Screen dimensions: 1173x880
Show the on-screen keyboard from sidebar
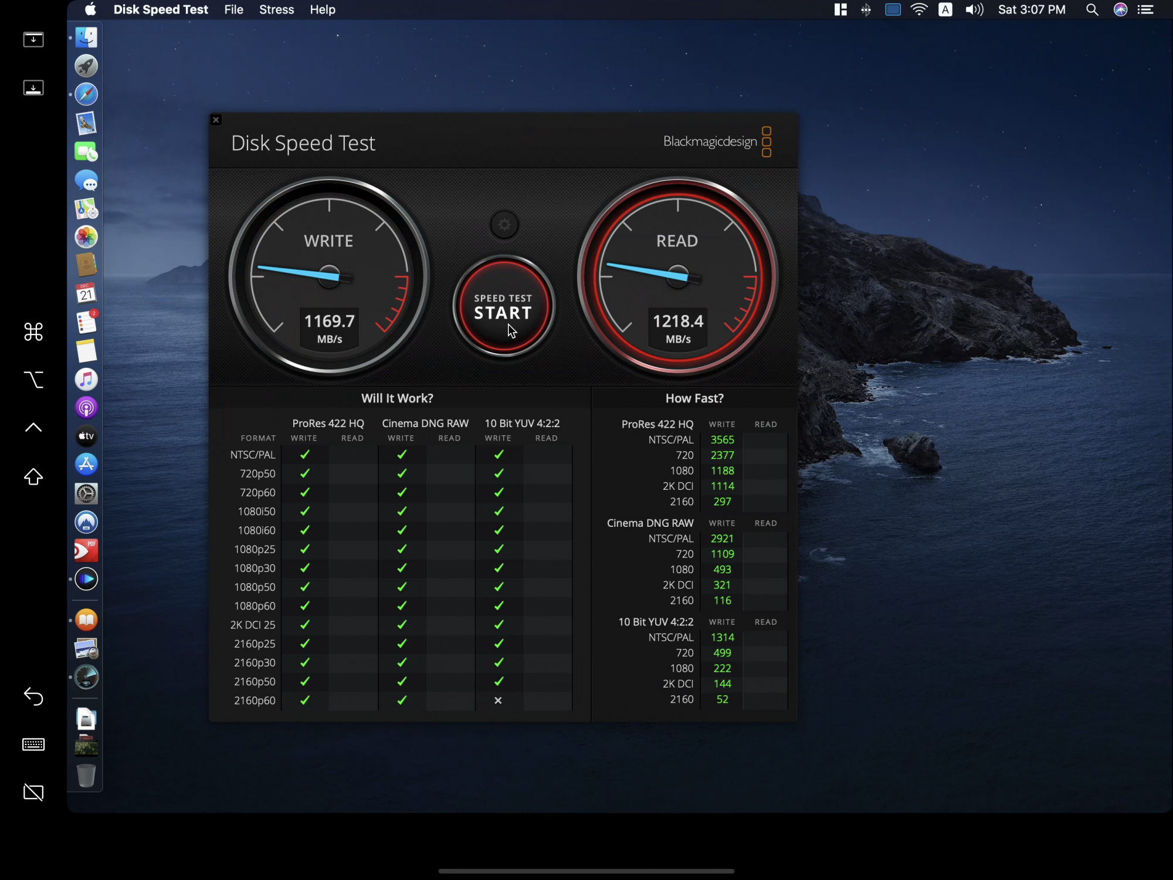click(33, 744)
